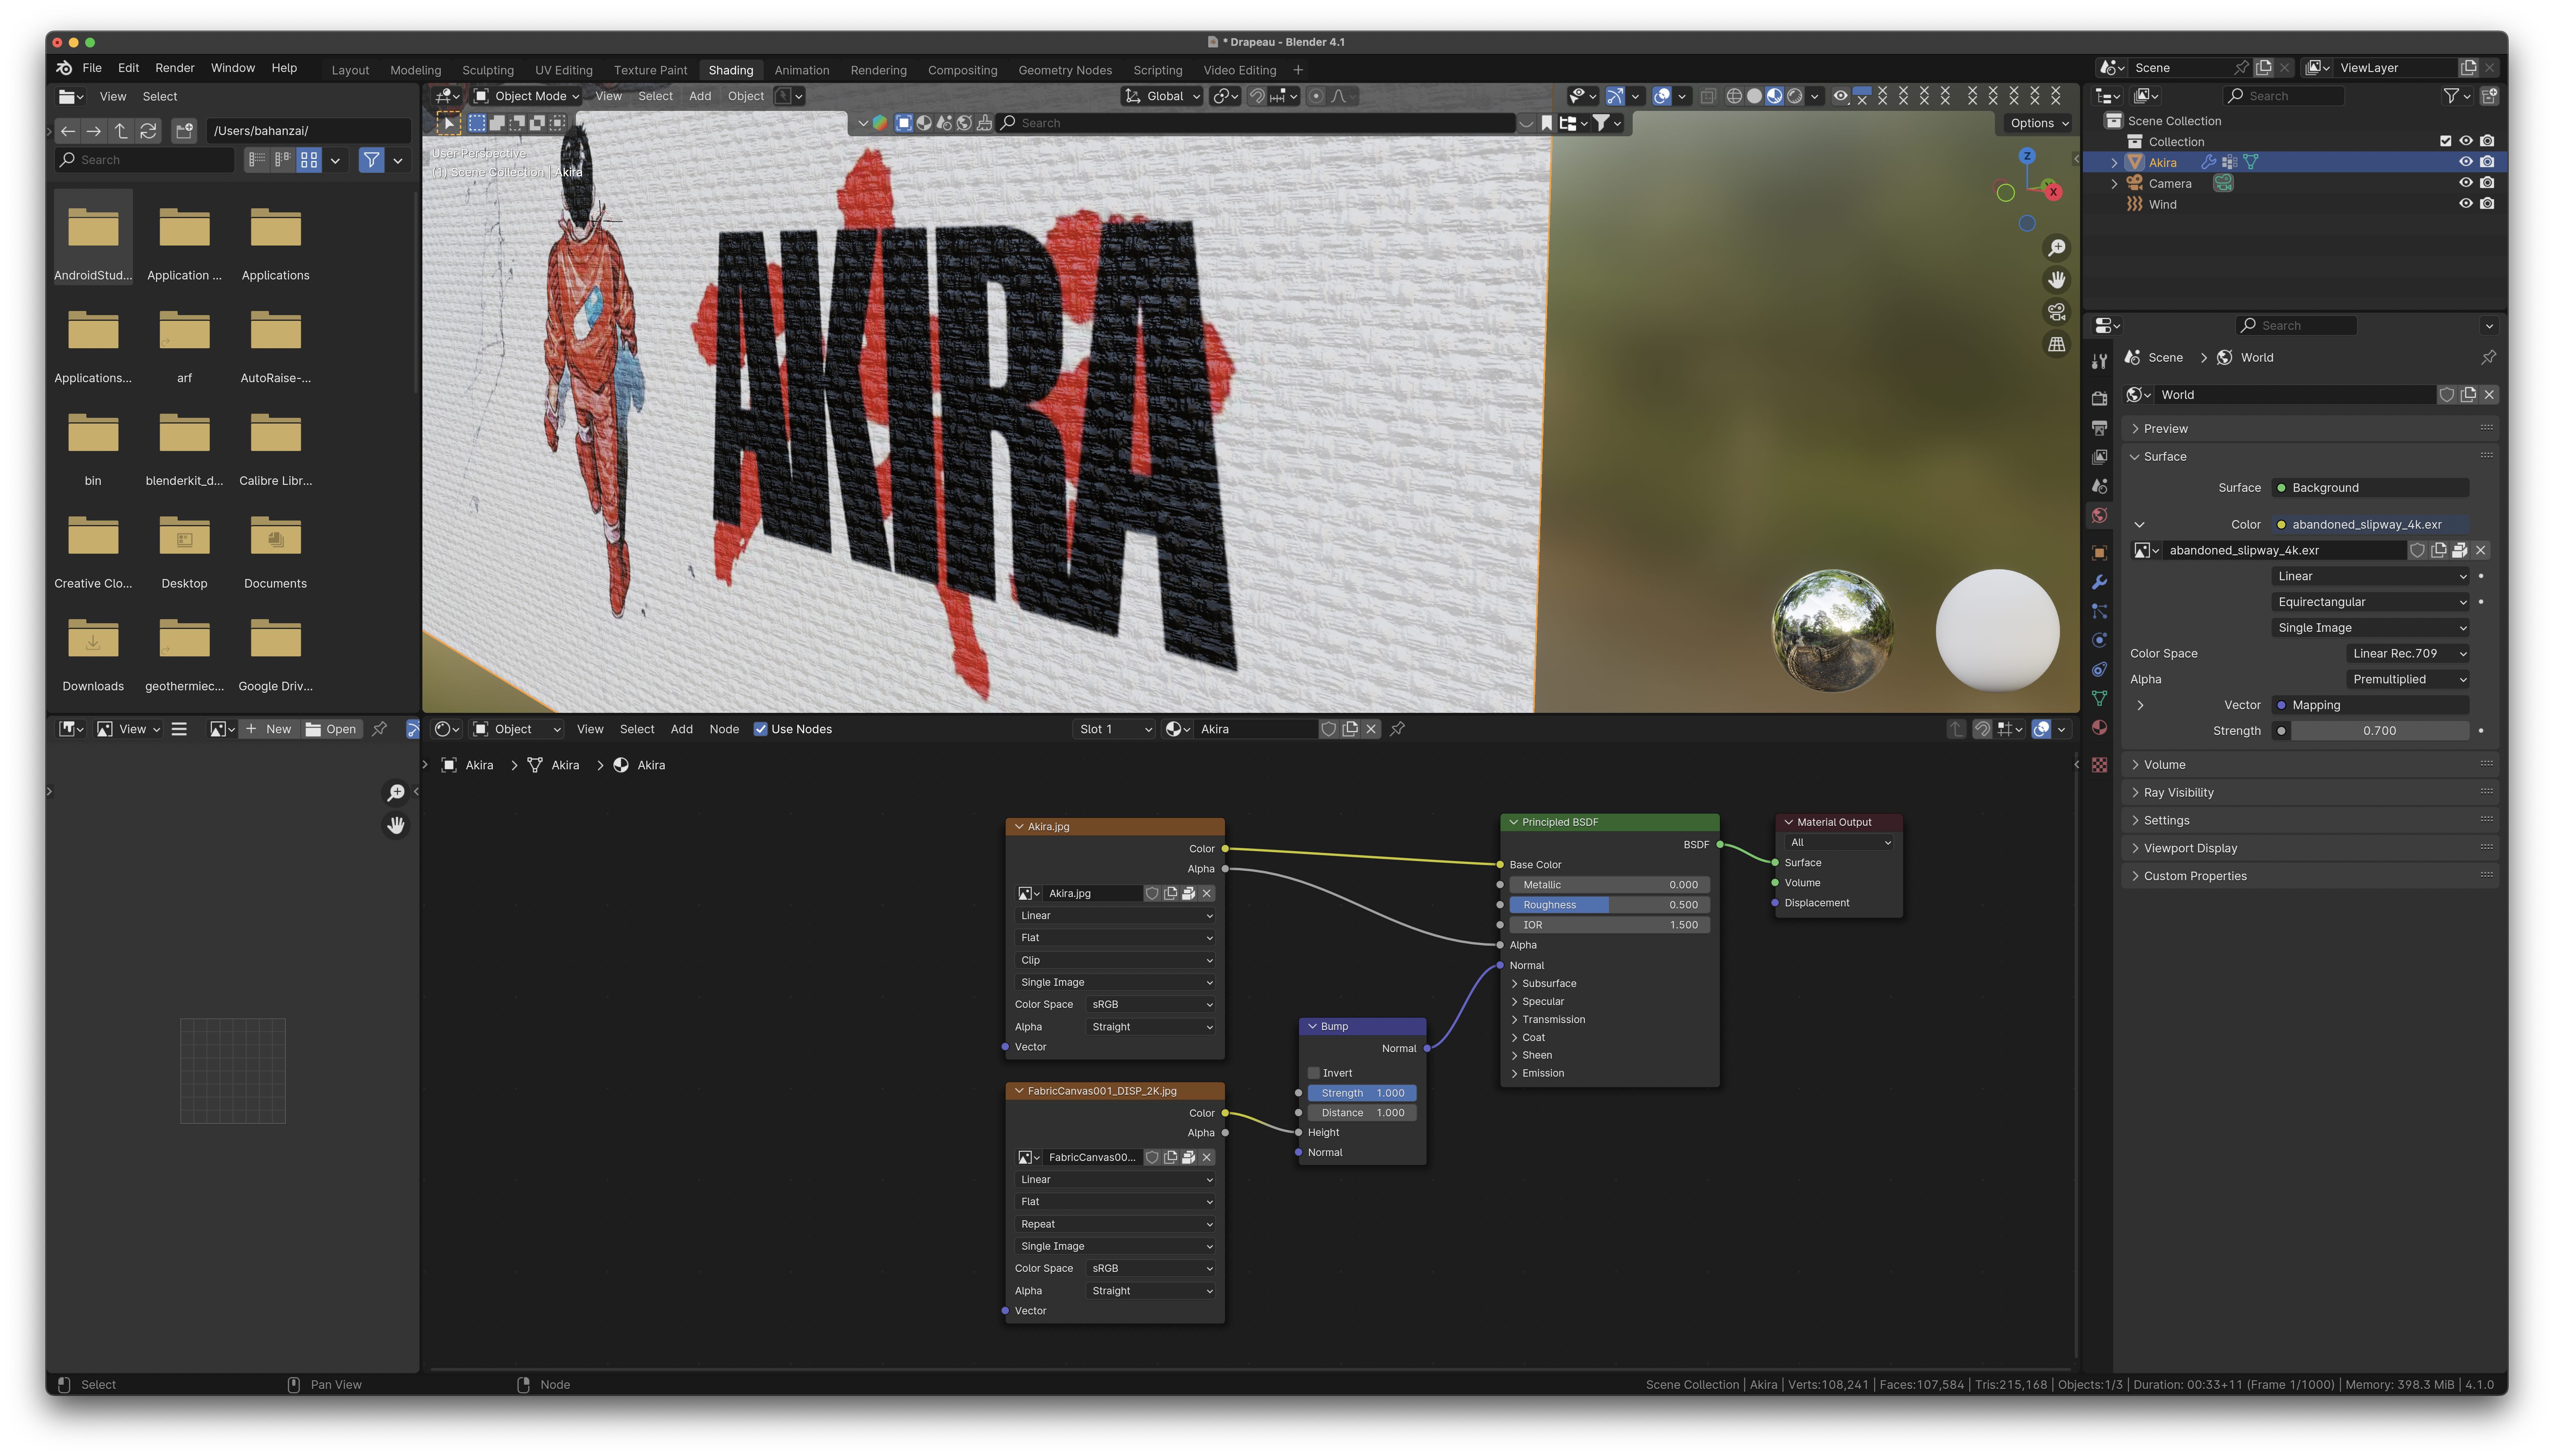Screen dimensions: 2554x1456
Task: Disable Wind in renders via camera icon
Action: click(x=2487, y=204)
